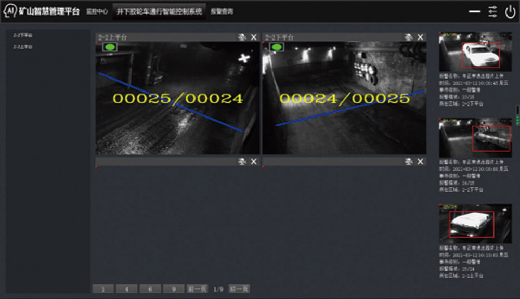
Task: Click the camera icon on 2-2下平台 video panel
Action: pyautogui.click(x=409, y=37)
